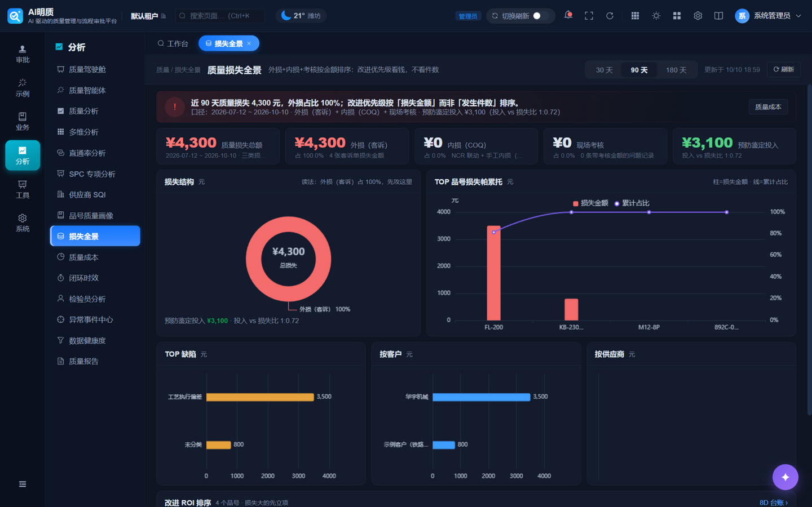
Task: Toggle the 切换刷新 switch
Action: (x=540, y=16)
